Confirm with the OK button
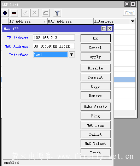Screen dimensions: 140x166 coord(95,38)
